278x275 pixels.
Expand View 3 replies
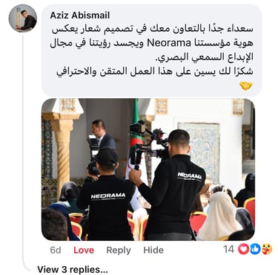(73, 269)
